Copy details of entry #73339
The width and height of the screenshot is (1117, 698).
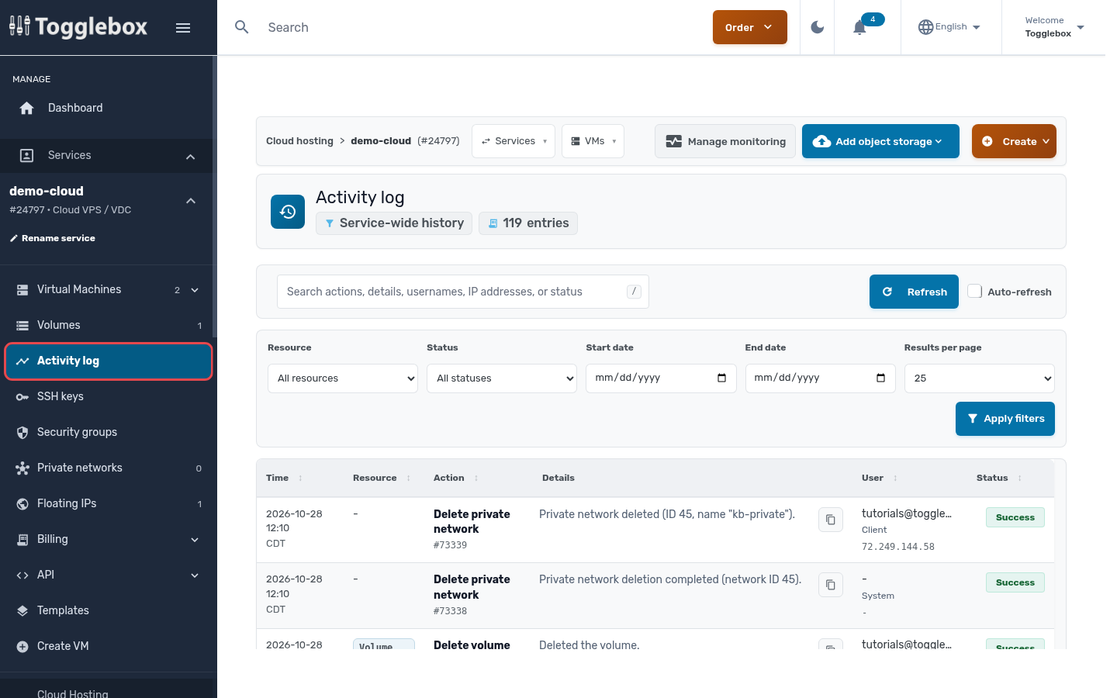coord(831,520)
